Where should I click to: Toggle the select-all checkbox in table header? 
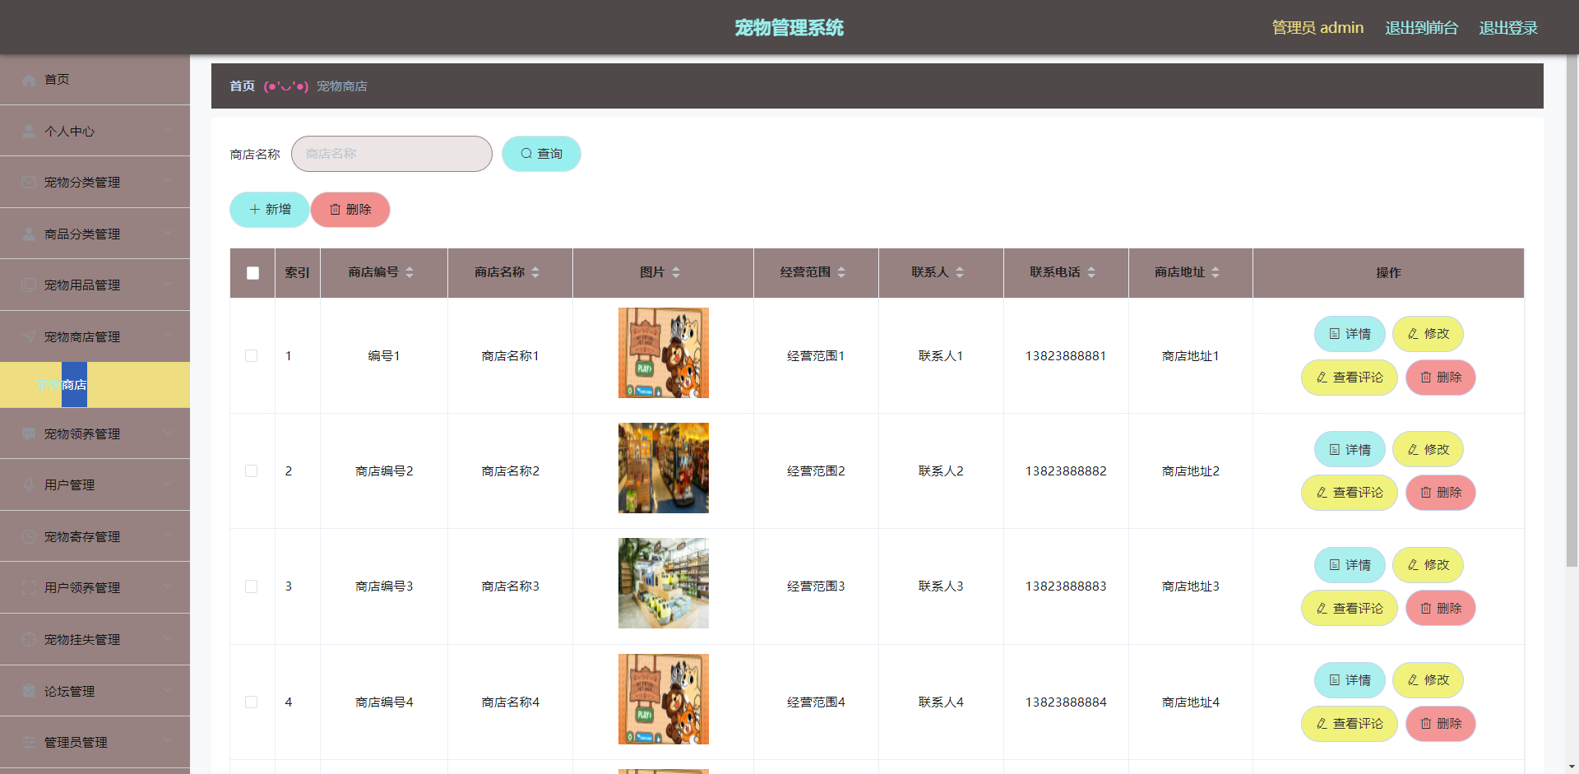(252, 273)
